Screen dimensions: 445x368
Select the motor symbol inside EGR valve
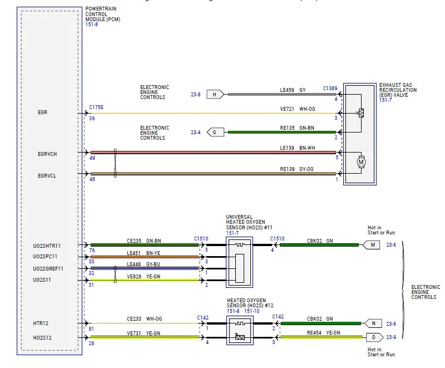pos(361,162)
